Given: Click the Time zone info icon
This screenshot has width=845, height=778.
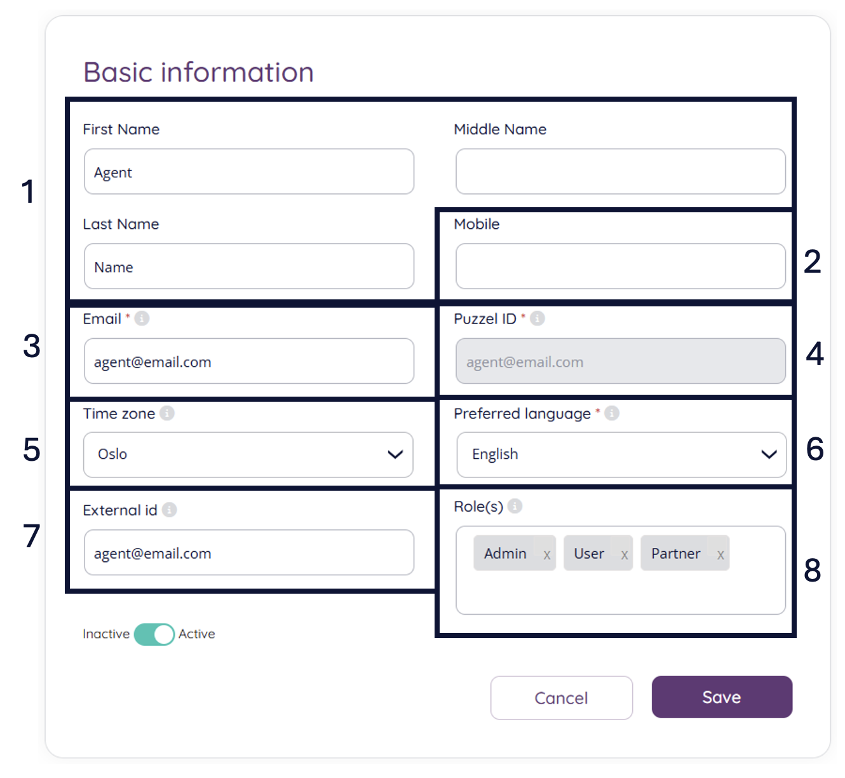Looking at the screenshot, I should pos(167,413).
